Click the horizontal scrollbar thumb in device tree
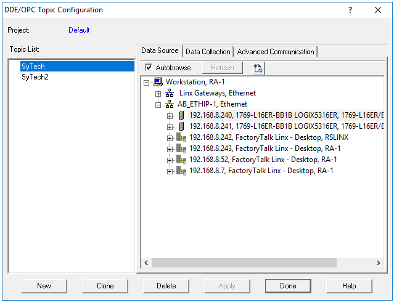 [244, 263]
